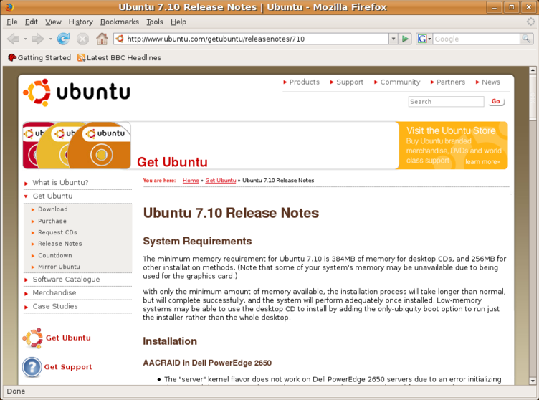Screen dimensions: 539x400
Task: Open the File menu
Action: coord(12,22)
